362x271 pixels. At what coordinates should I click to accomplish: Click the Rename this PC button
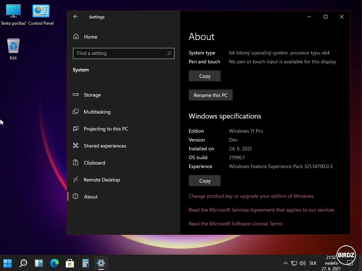211,95
